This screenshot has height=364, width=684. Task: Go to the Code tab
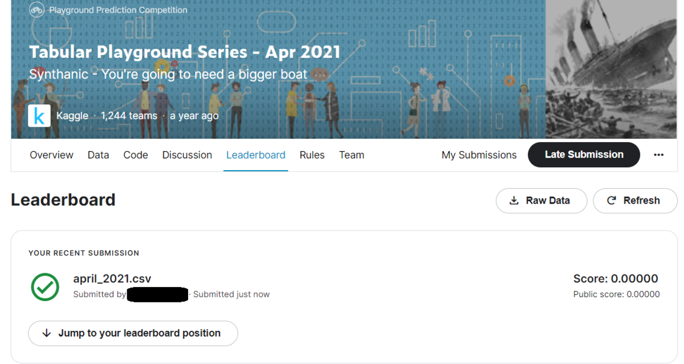click(136, 155)
